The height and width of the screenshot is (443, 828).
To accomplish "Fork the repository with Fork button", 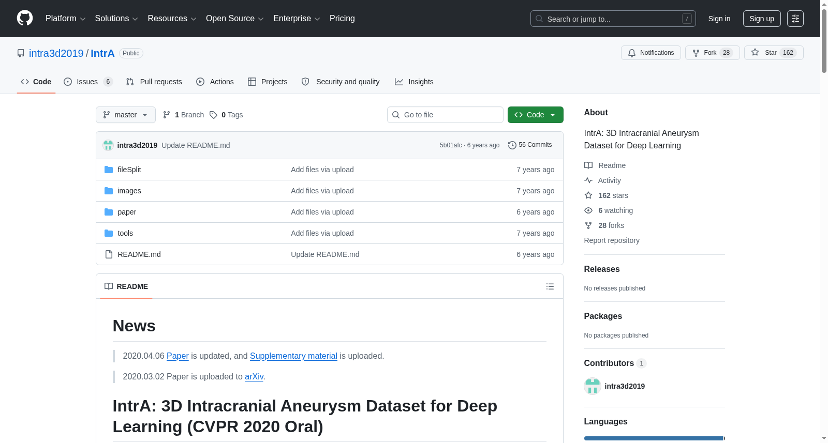I will click(x=713, y=53).
